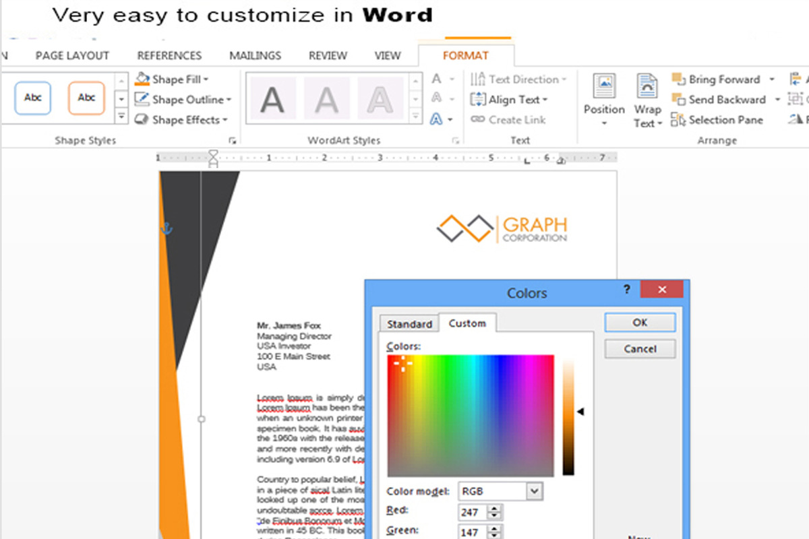Confirm the color with OK
This screenshot has height=539, width=809.
coord(640,322)
